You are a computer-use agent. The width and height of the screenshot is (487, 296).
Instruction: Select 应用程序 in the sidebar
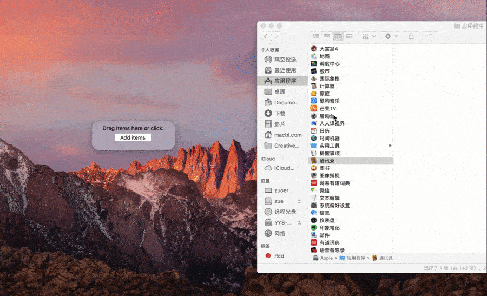[x=282, y=81]
